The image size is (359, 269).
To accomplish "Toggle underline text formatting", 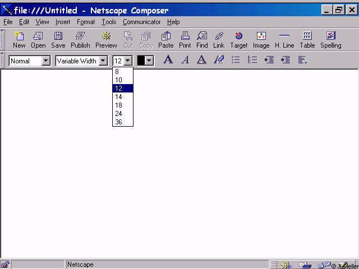I will pyautogui.click(x=201, y=60).
